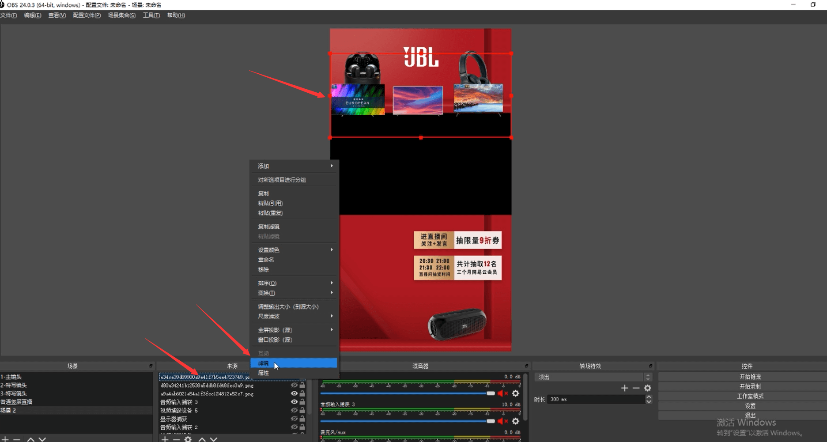Choose 滤镜 in the context menu

pos(294,363)
